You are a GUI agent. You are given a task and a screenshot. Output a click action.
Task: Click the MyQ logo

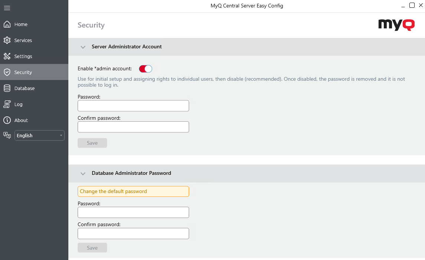tap(396, 25)
